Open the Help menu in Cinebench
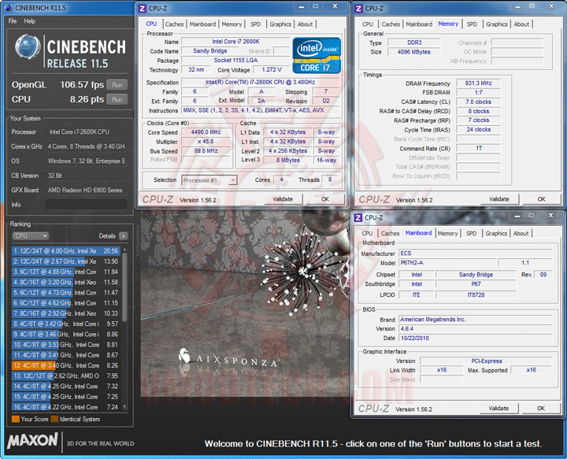 point(30,21)
